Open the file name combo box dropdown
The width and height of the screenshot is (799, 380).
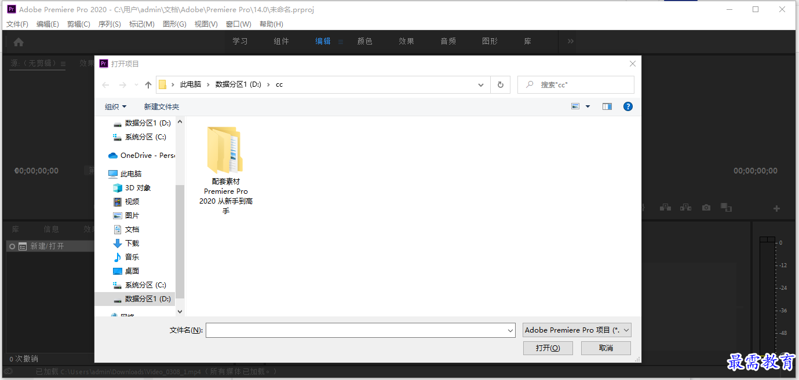tap(510, 330)
